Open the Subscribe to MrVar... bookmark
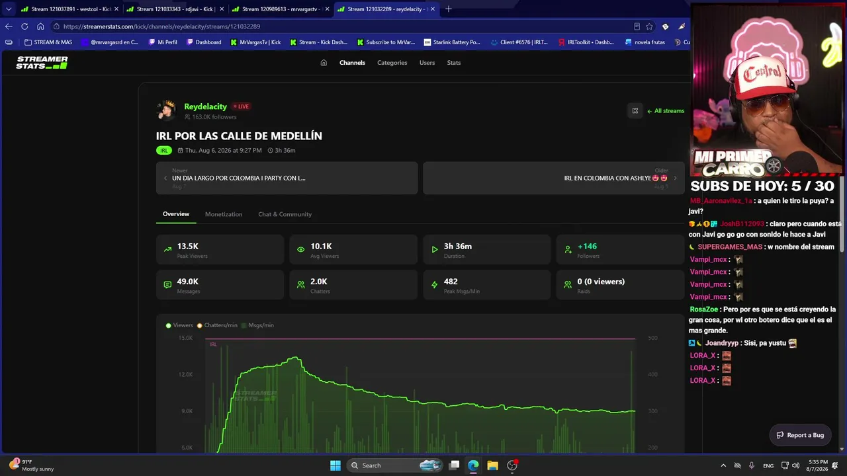 (x=386, y=42)
